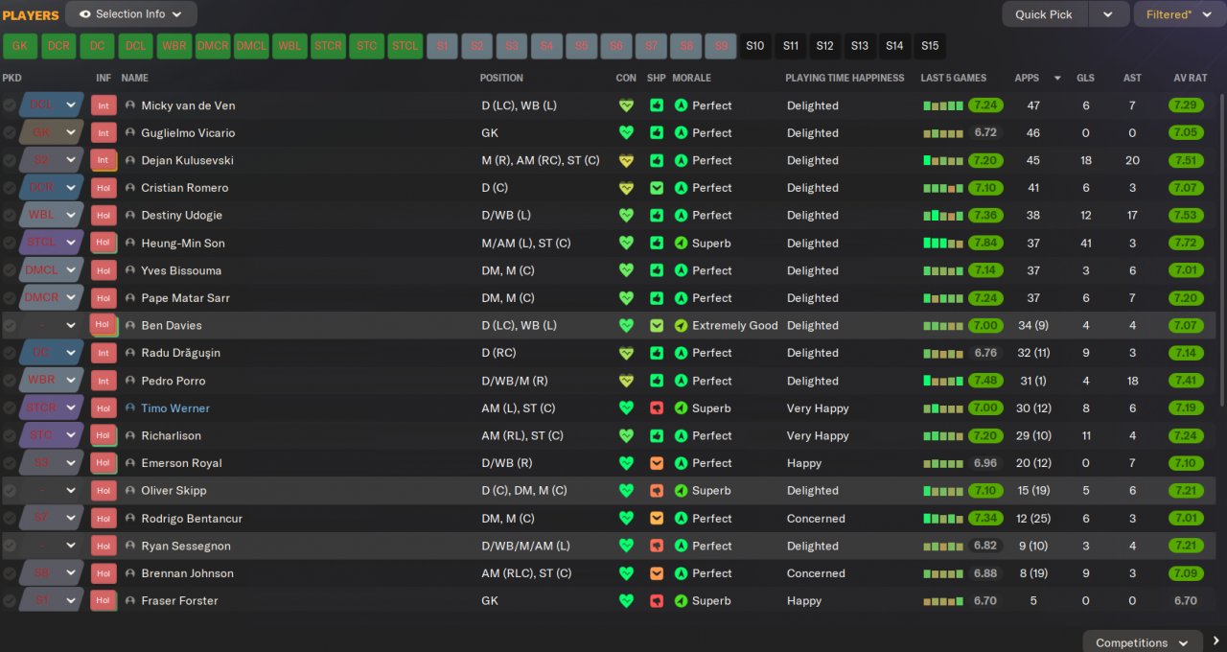Toggle the pick checkbox for Heung-Min Son
1227x652 pixels.
pos(10,244)
